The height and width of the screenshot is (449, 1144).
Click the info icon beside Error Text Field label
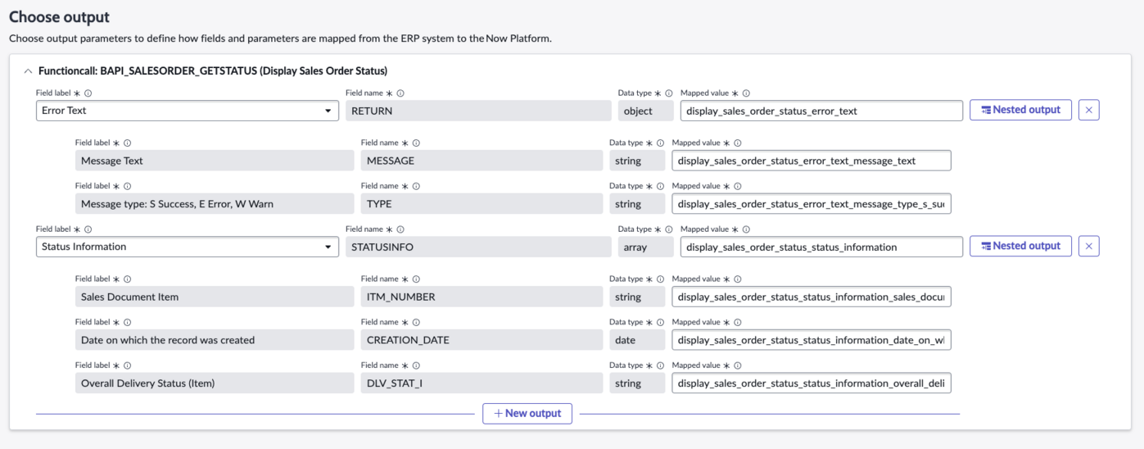88,93
